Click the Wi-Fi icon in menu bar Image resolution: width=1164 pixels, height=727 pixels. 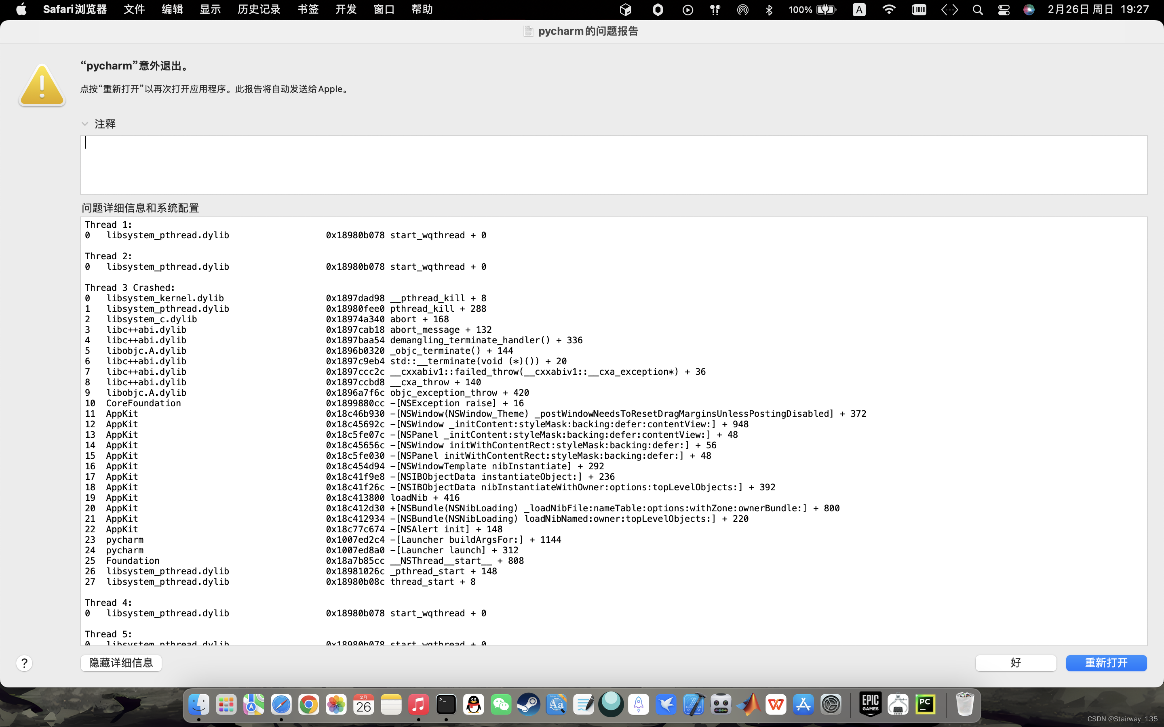click(889, 10)
